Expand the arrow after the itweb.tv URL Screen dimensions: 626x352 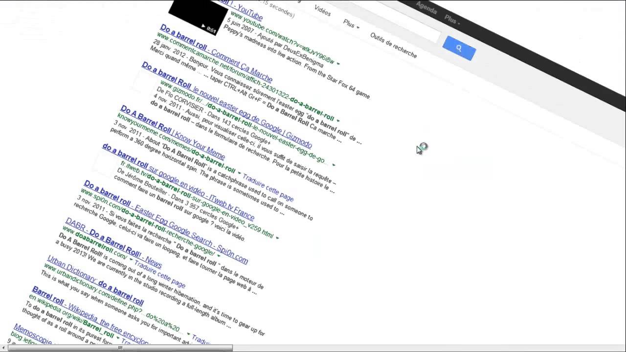[x=277, y=238]
